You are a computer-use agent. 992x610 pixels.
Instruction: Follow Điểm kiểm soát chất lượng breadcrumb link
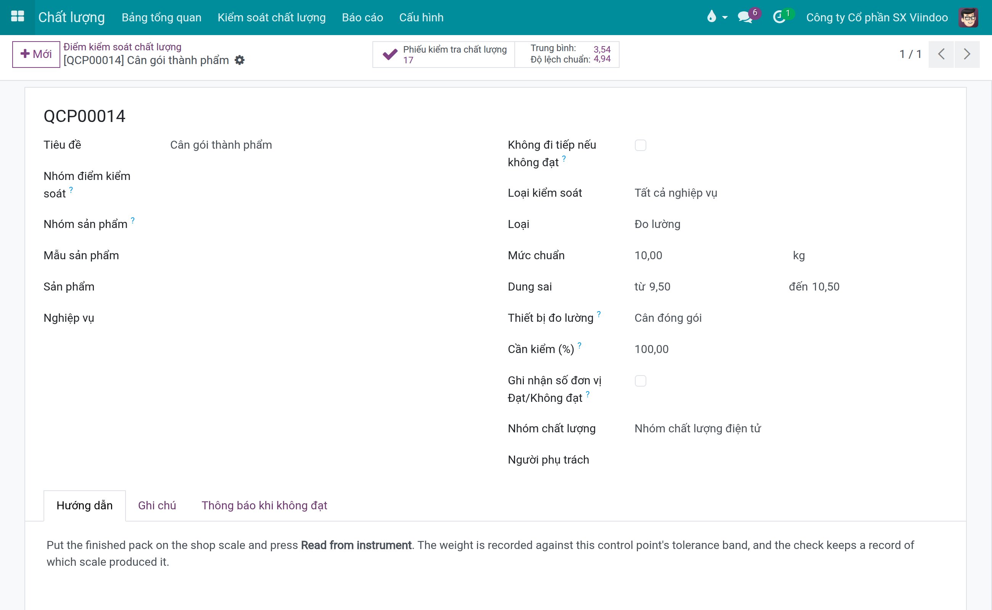click(x=122, y=47)
